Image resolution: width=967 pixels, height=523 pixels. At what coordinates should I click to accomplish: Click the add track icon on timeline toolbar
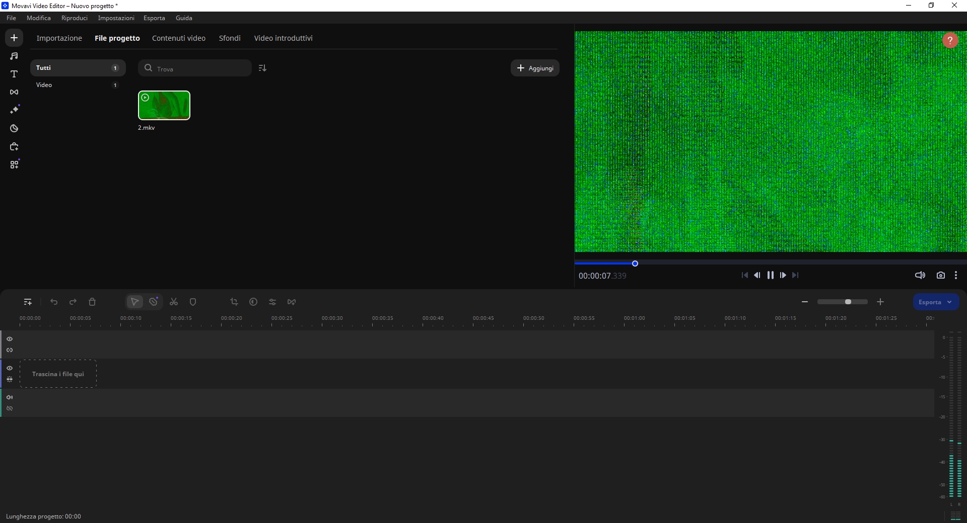(28, 302)
